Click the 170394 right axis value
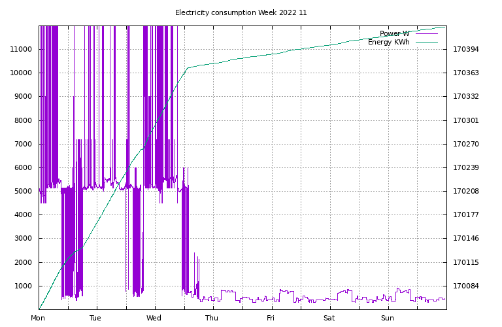The image size is (502, 327). [x=466, y=49]
